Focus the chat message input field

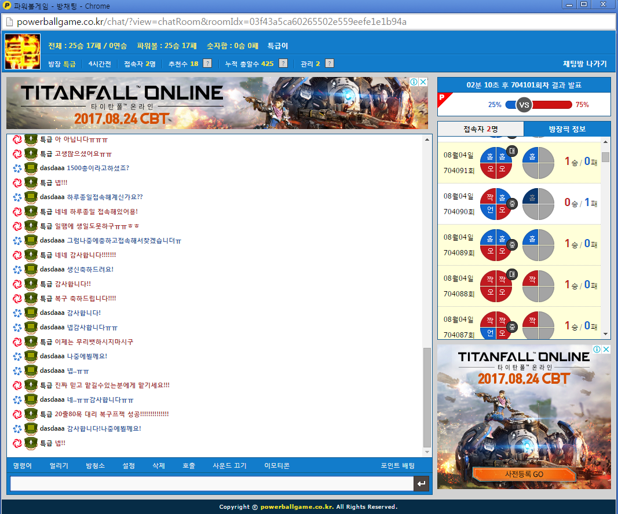click(x=211, y=484)
